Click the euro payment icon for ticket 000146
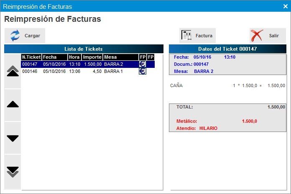The height and width of the screenshot is (194, 291). (143, 71)
